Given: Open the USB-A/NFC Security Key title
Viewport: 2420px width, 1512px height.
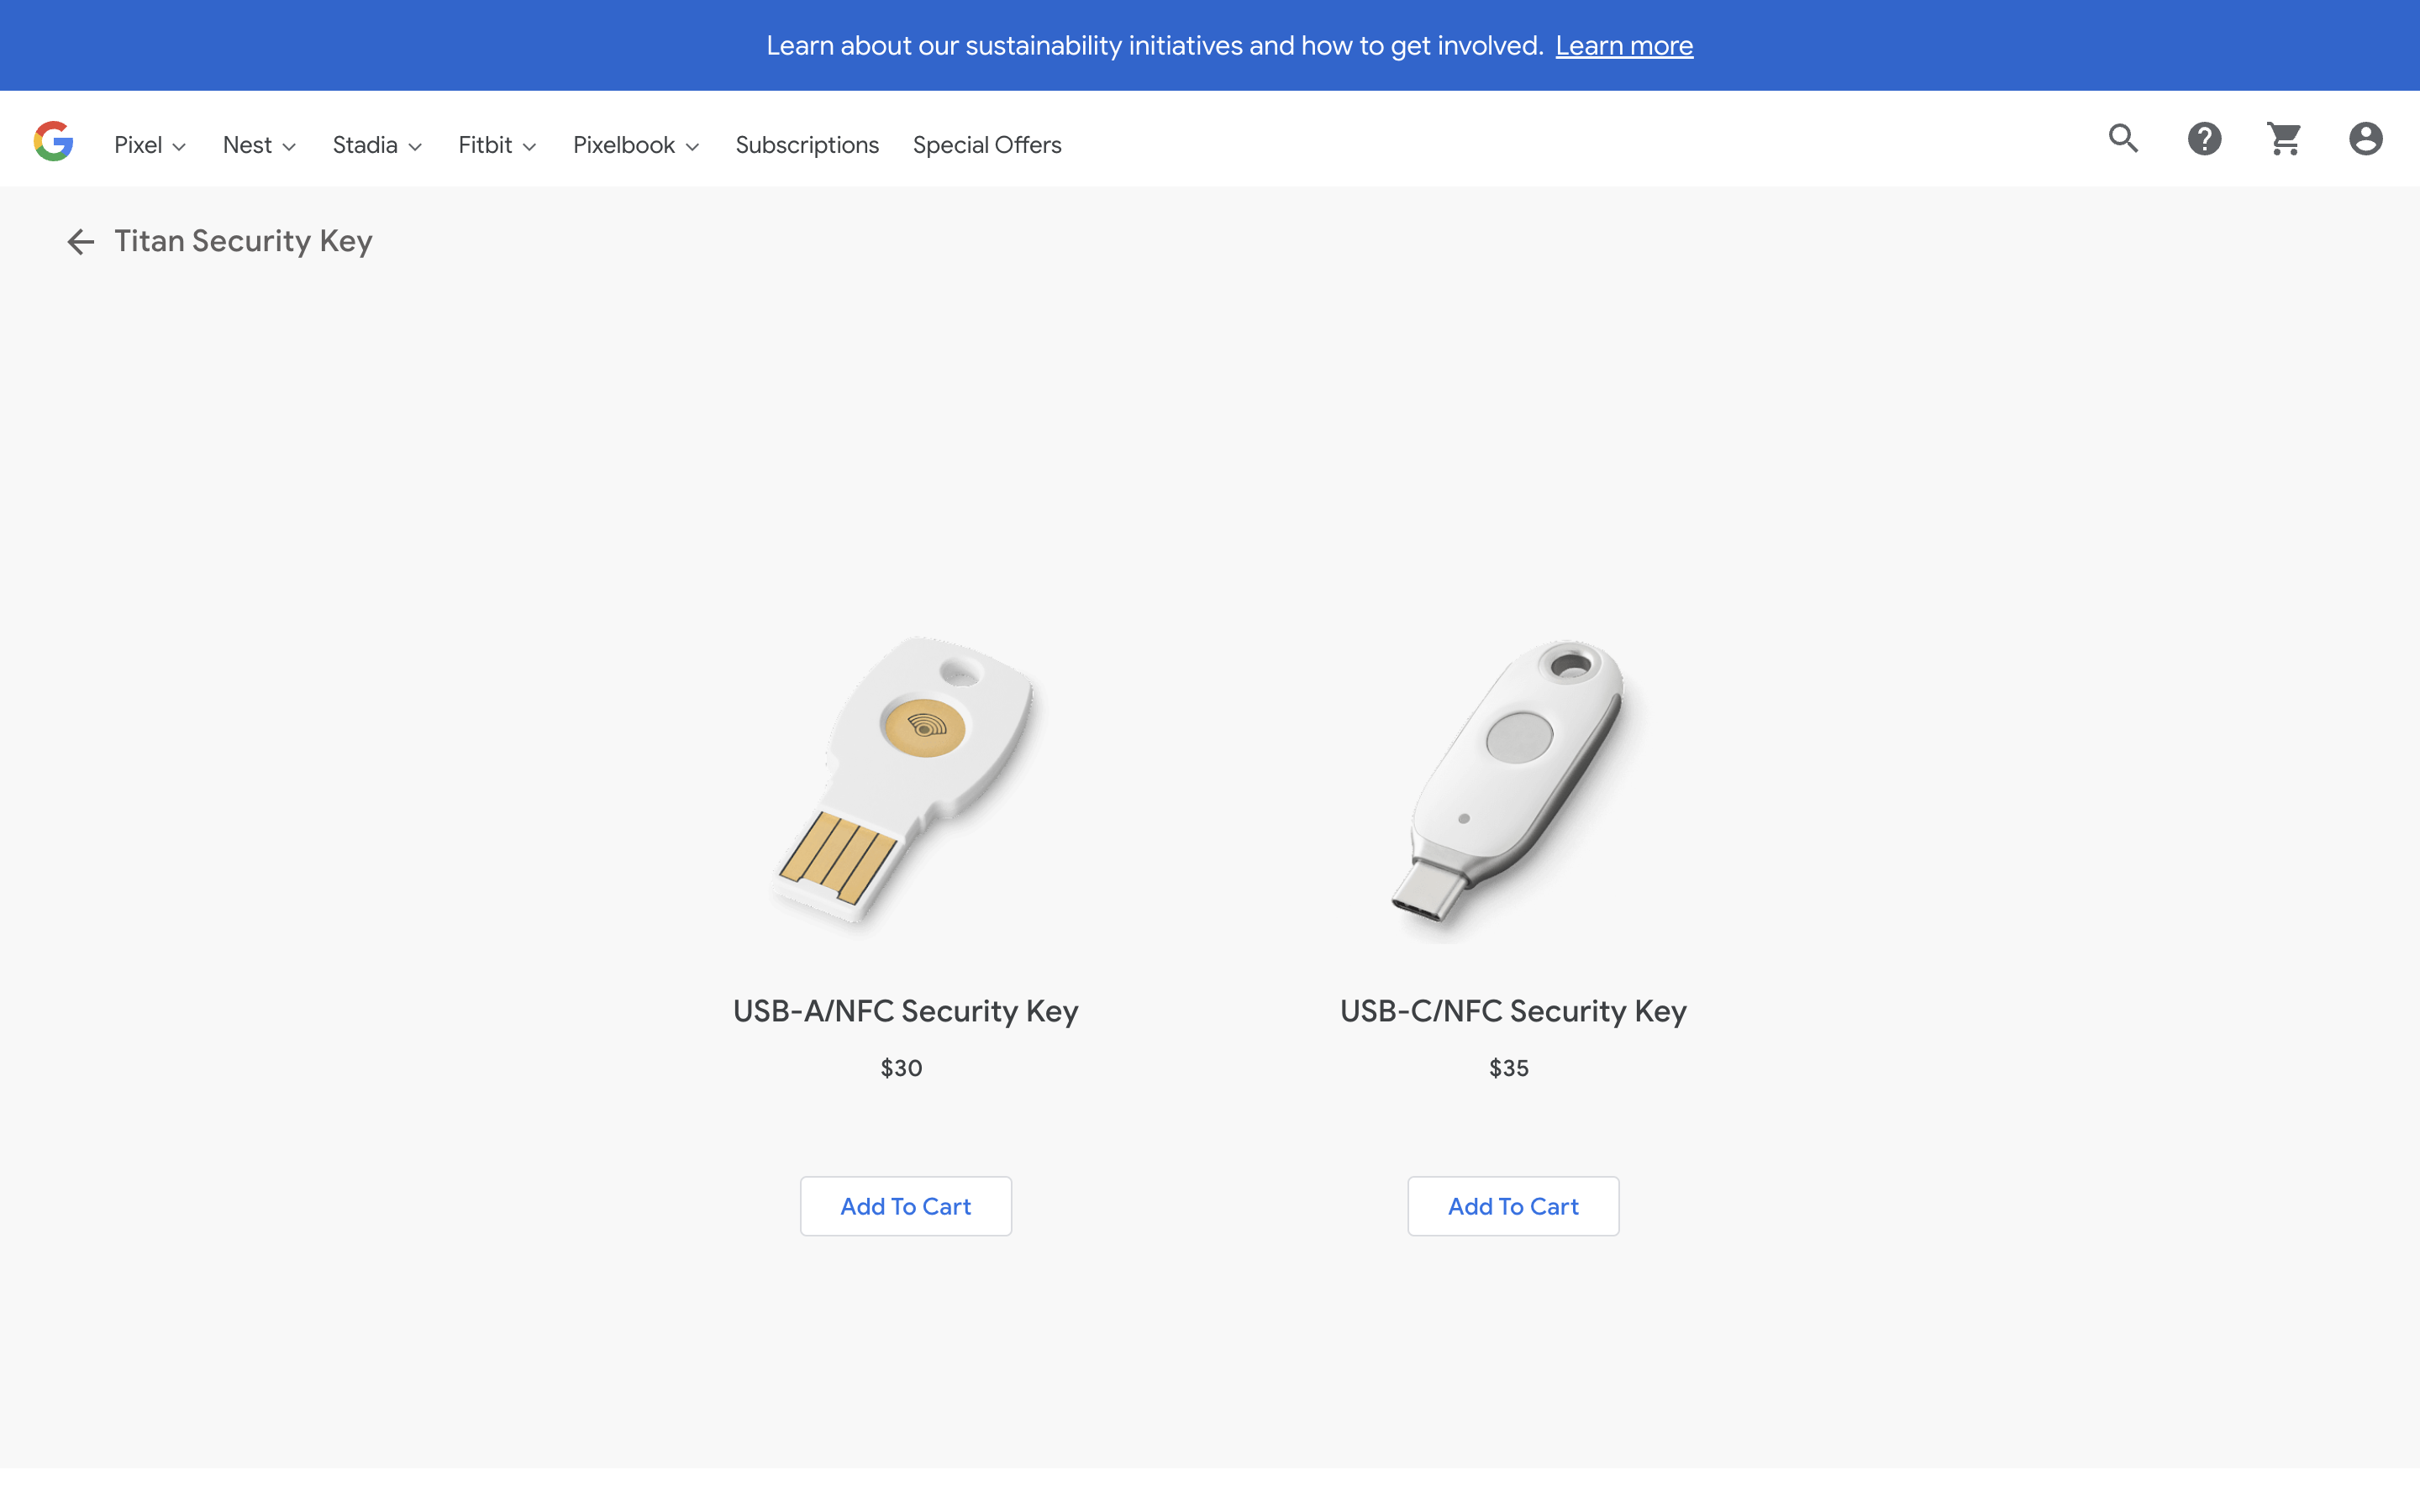Looking at the screenshot, I should point(905,1011).
